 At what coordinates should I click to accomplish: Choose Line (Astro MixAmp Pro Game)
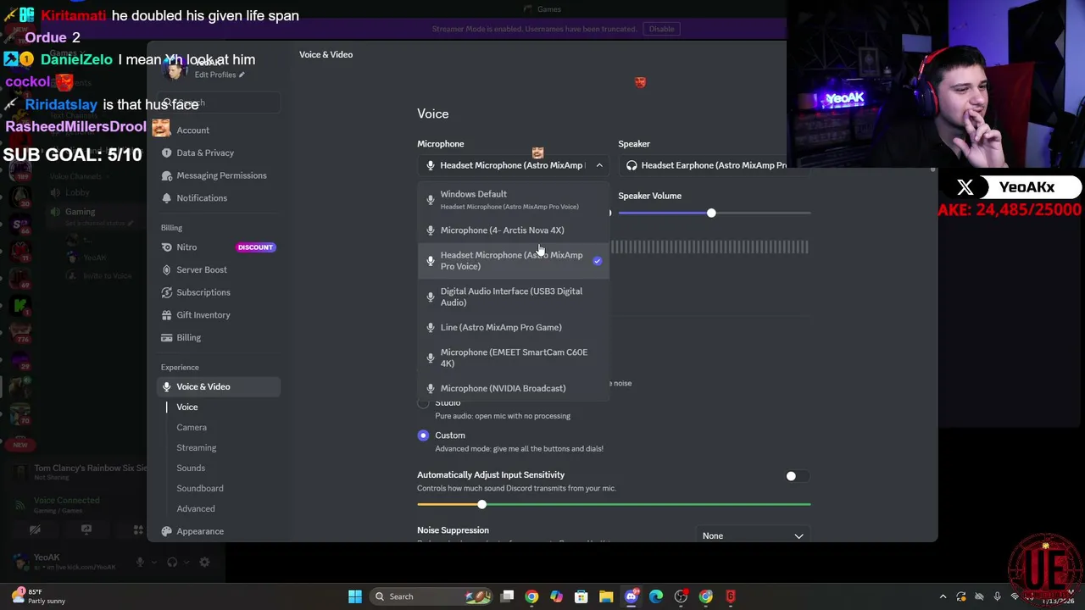pos(513,327)
